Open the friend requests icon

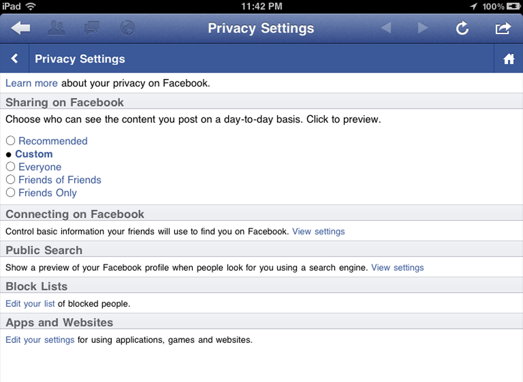tap(56, 28)
